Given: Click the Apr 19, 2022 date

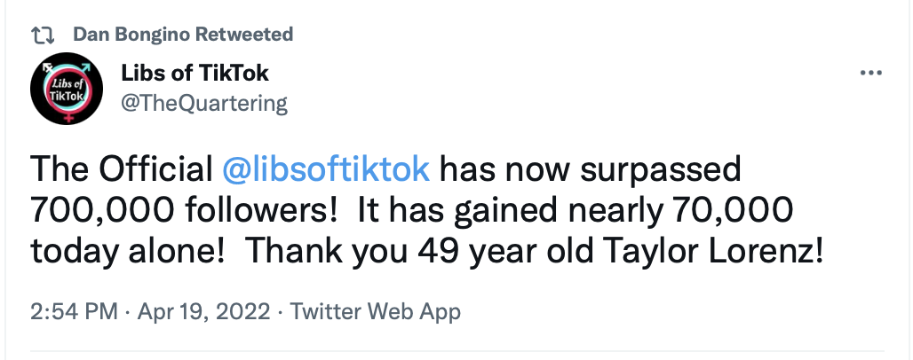Looking at the screenshot, I should (x=203, y=312).
